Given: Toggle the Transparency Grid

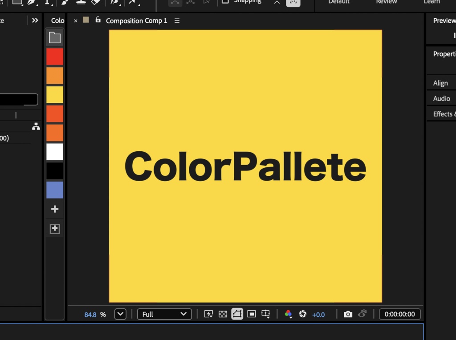Looking at the screenshot, I should click(x=223, y=314).
